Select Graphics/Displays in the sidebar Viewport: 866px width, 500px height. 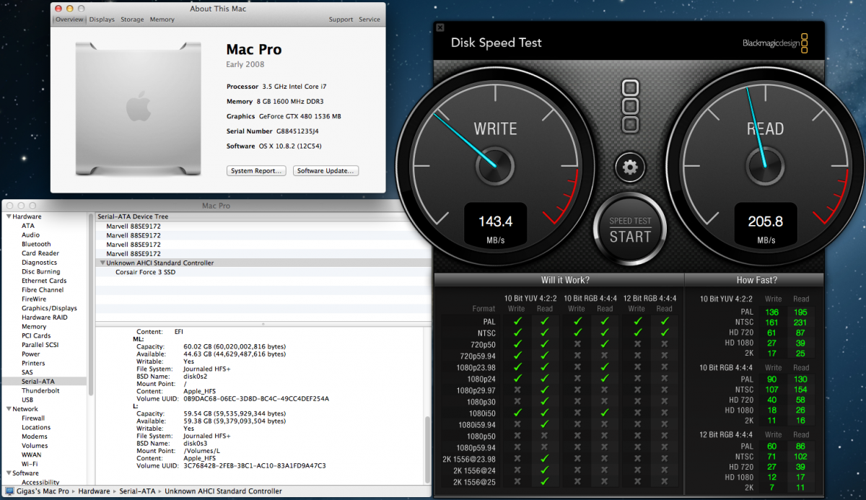[x=49, y=308]
